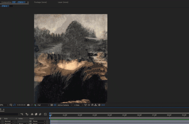This screenshot has width=189, height=124.
Task: Open the Composition Flowchart icon
Action: (x=96, y=105)
